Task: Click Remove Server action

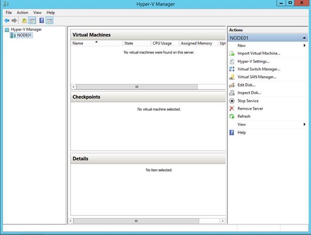Action: point(250,109)
